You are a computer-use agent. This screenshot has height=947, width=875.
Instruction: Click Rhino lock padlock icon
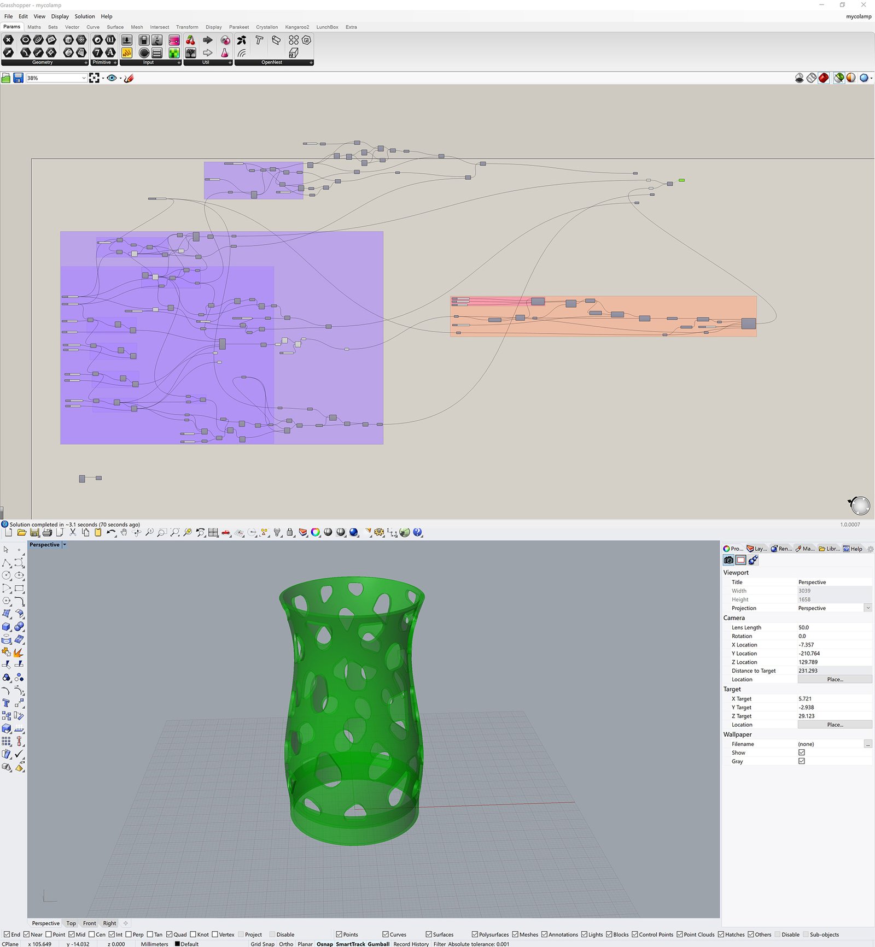(290, 532)
